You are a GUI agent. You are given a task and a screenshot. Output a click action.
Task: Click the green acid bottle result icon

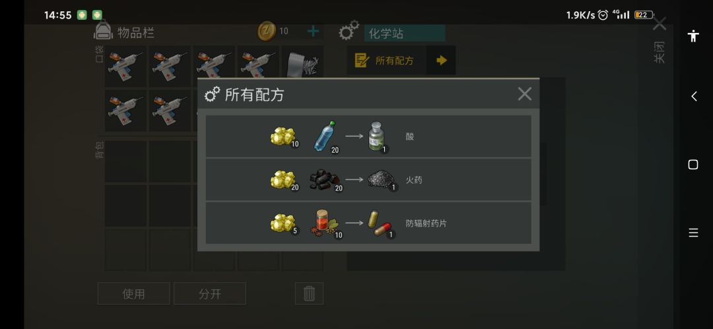point(377,137)
